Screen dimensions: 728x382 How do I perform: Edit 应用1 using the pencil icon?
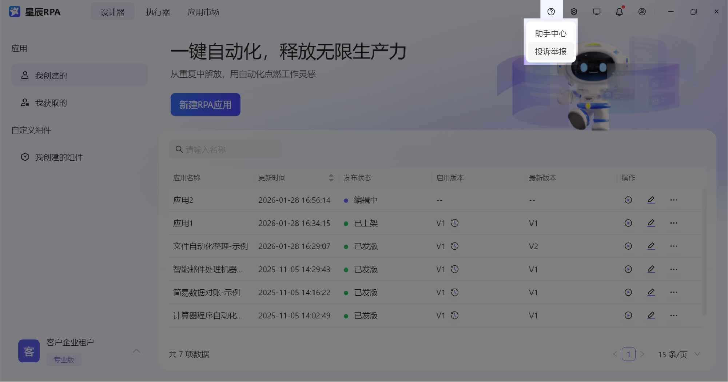(x=651, y=223)
